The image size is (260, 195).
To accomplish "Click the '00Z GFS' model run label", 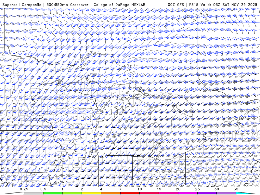I will click(x=176, y=5).
